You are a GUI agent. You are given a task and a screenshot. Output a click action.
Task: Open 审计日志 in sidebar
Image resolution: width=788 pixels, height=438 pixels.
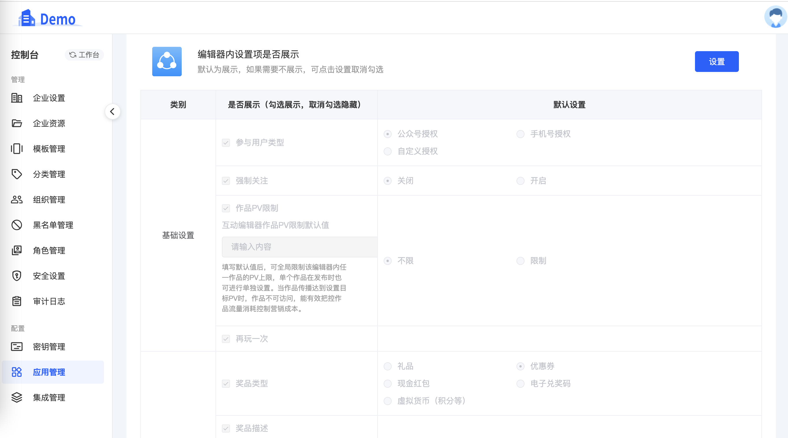click(x=53, y=301)
